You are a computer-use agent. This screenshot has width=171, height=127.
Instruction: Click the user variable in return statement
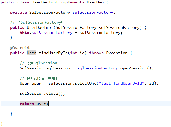pos(41,104)
